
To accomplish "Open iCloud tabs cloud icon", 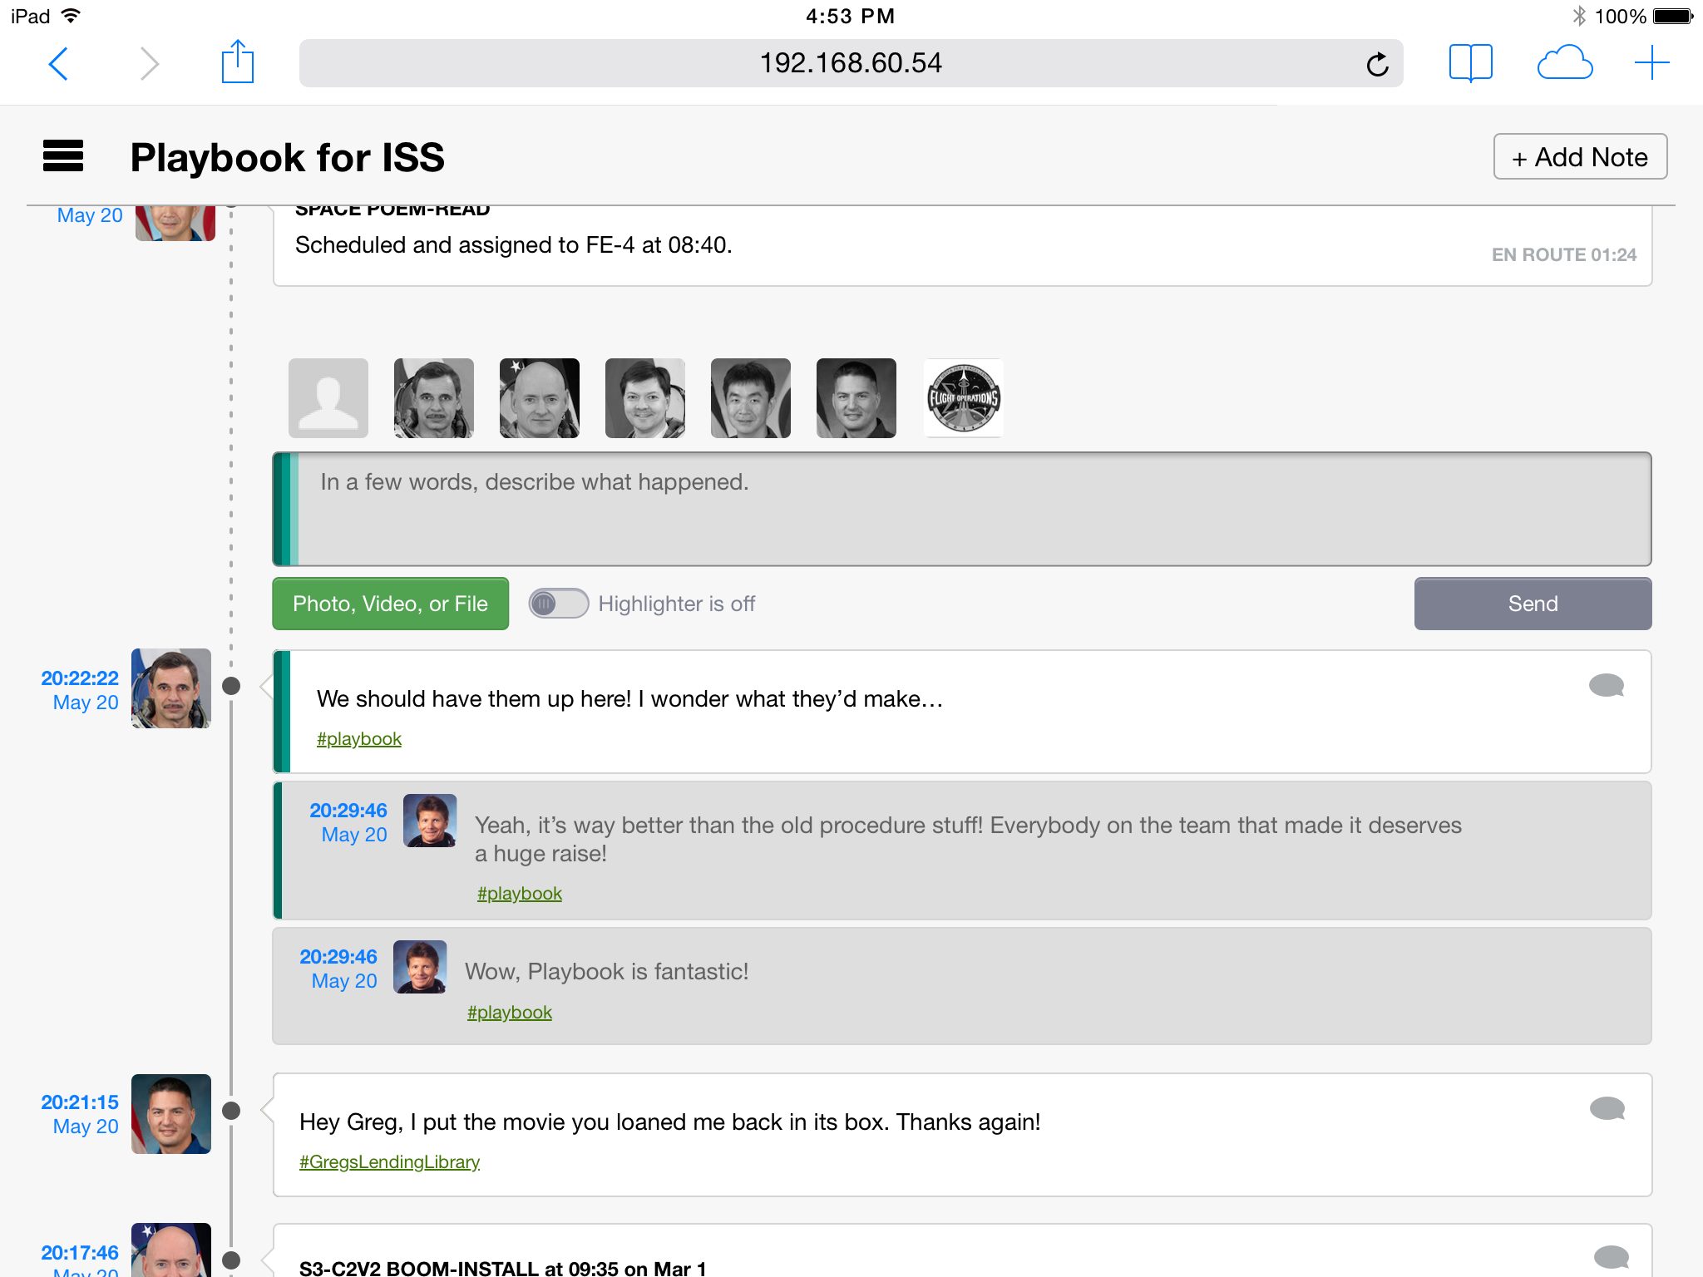I will pos(1564,63).
